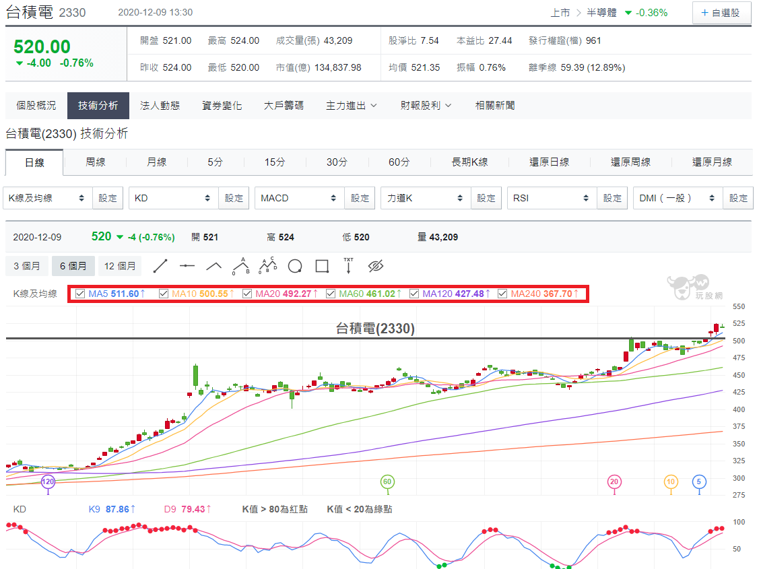Select the TXT text annotation tool
The height and width of the screenshot is (569, 759).
click(349, 266)
